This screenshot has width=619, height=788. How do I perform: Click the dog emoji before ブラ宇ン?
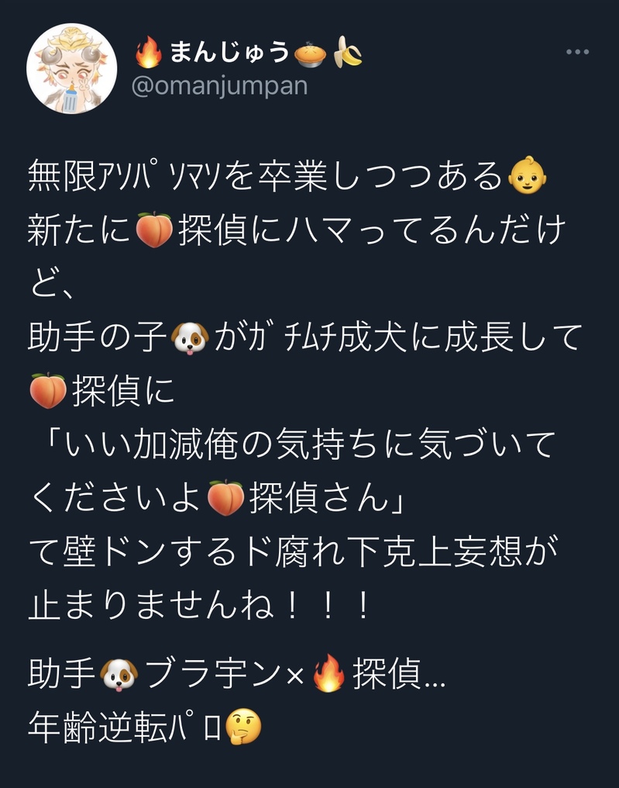point(119,675)
